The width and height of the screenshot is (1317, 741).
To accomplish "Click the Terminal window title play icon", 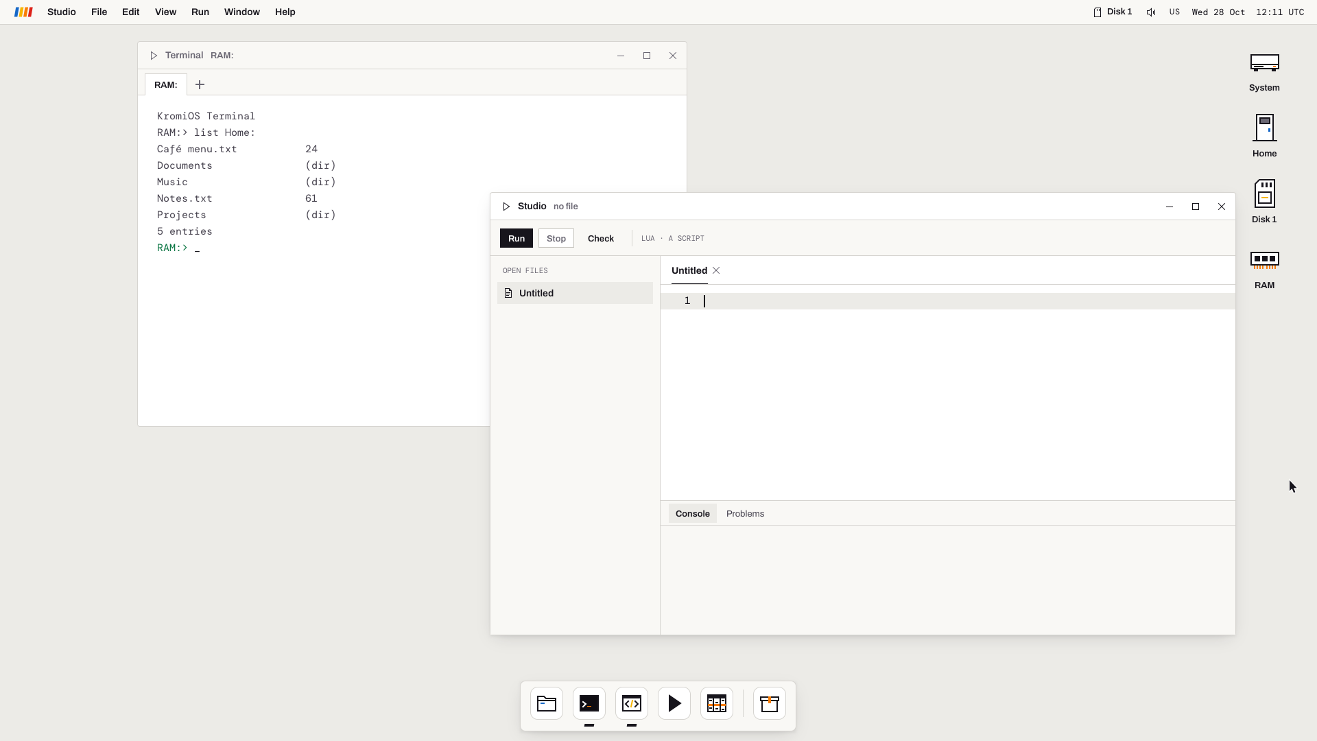I will click(x=154, y=56).
